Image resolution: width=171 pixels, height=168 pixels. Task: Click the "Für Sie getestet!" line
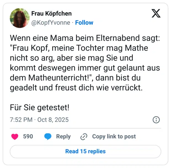pyautogui.click(x=39, y=107)
